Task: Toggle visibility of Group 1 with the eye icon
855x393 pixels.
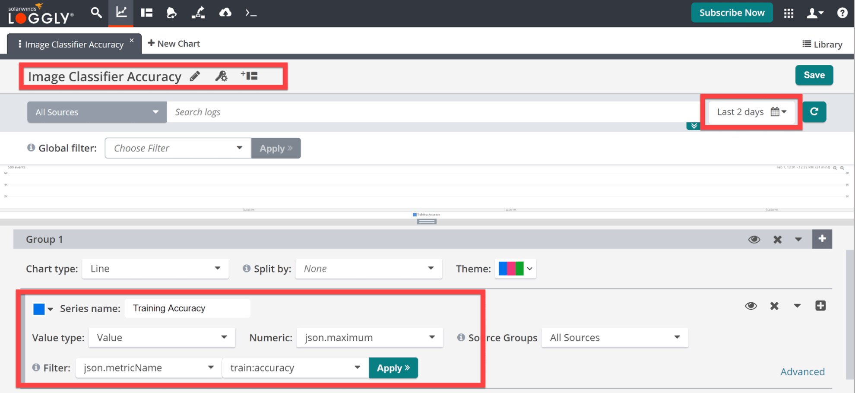Action: click(x=754, y=239)
